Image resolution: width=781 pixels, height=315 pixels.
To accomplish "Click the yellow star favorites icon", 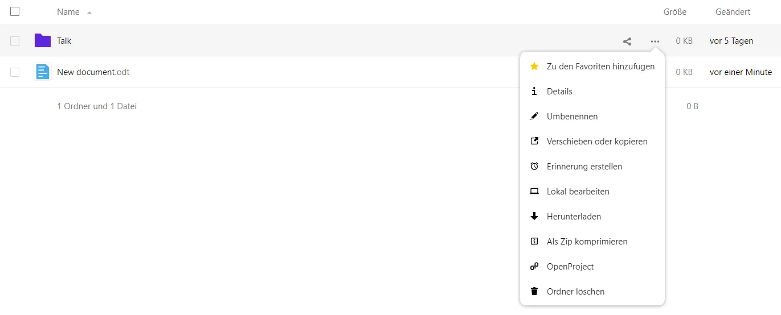I will (534, 67).
